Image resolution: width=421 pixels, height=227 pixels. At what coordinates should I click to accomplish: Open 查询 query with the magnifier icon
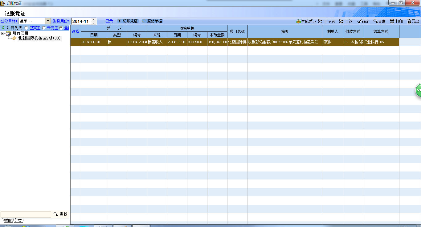click(375, 21)
